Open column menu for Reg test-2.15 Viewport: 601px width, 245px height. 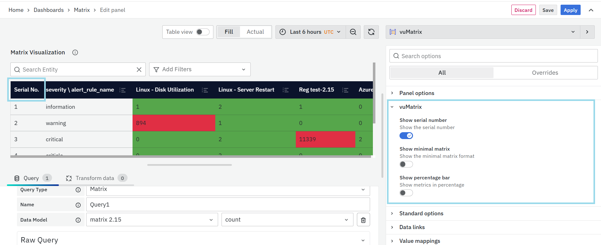click(x=345, y=90)
